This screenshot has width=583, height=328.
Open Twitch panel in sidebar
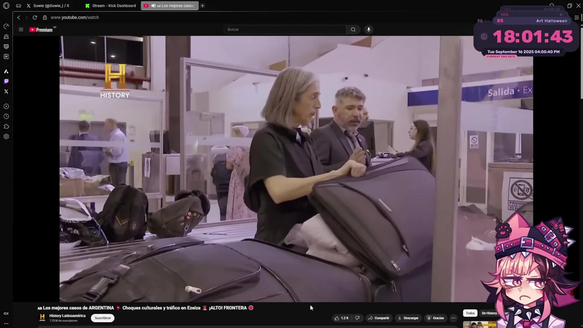point(6,82)
